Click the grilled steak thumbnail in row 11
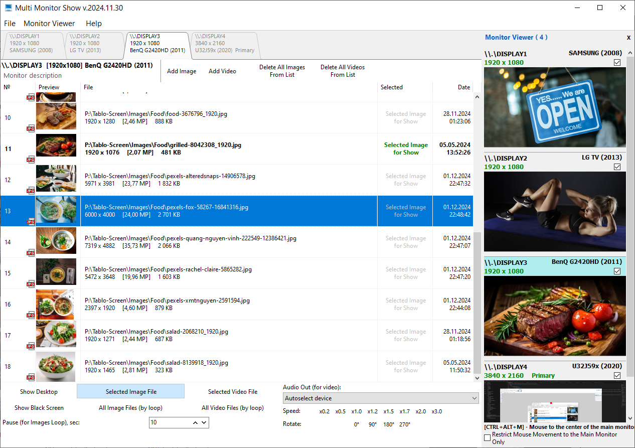 56,146
